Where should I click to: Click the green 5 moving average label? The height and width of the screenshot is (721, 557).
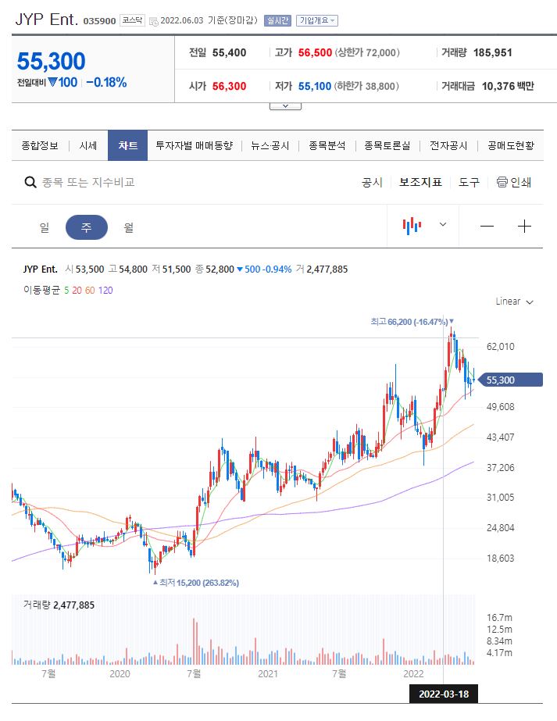66,290
